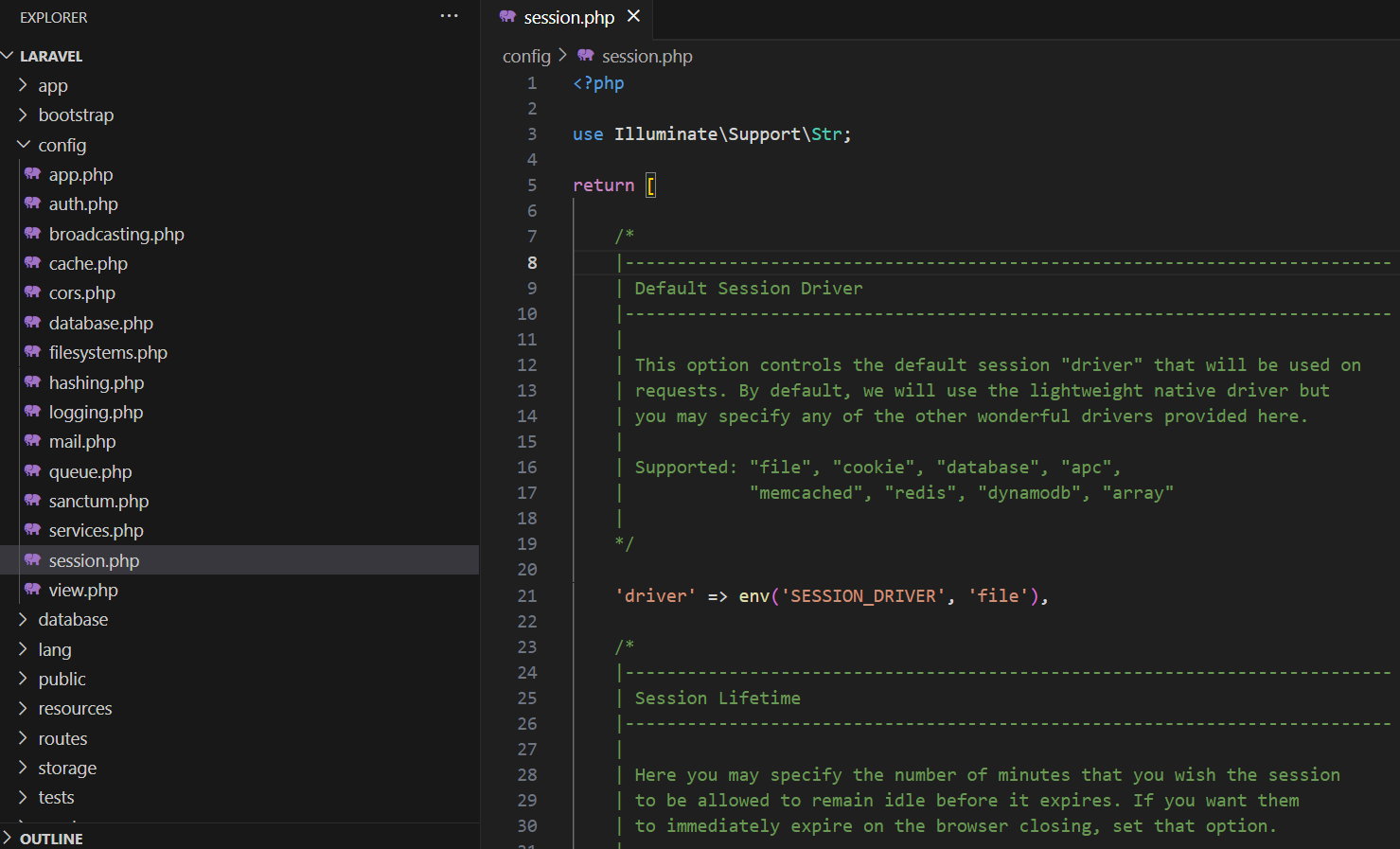This screenshot has height=849, width=1400.
Task: Open broadcasting.php in the file tree
Action: coord(116,234)
